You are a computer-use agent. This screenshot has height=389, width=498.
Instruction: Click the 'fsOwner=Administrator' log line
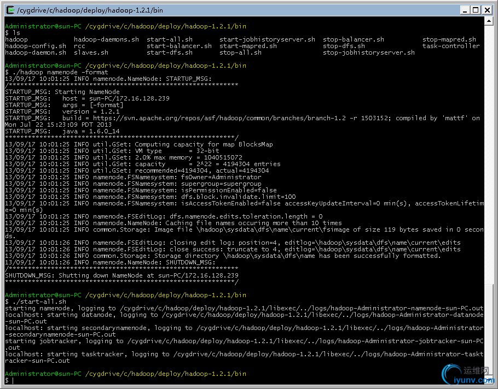pyautogui.click(x=133, y=177)
